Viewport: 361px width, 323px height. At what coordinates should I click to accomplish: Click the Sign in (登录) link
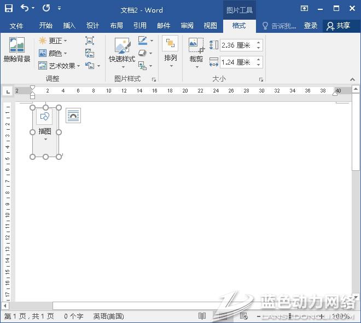(x=311, y=26)
